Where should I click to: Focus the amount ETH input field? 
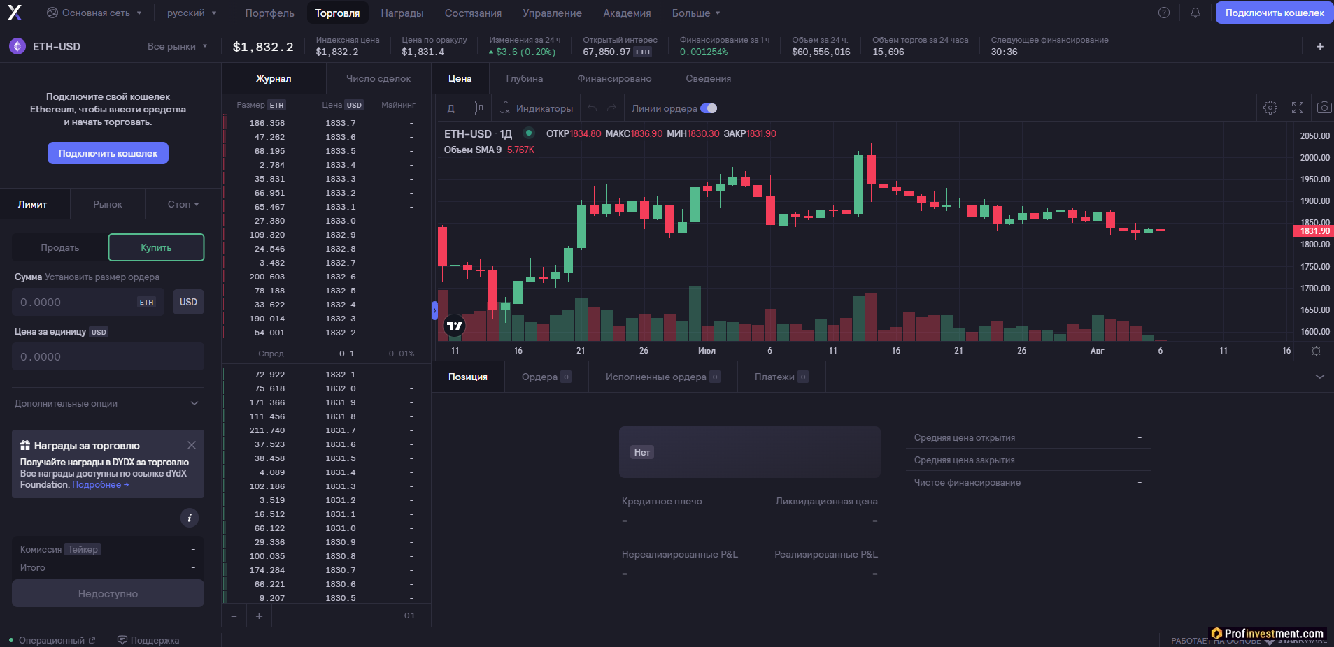click(x=88, y=302)
